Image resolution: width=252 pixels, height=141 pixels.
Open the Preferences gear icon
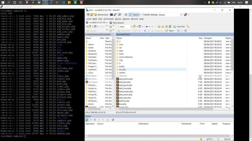pyautogui.click(x=126, y=15)
